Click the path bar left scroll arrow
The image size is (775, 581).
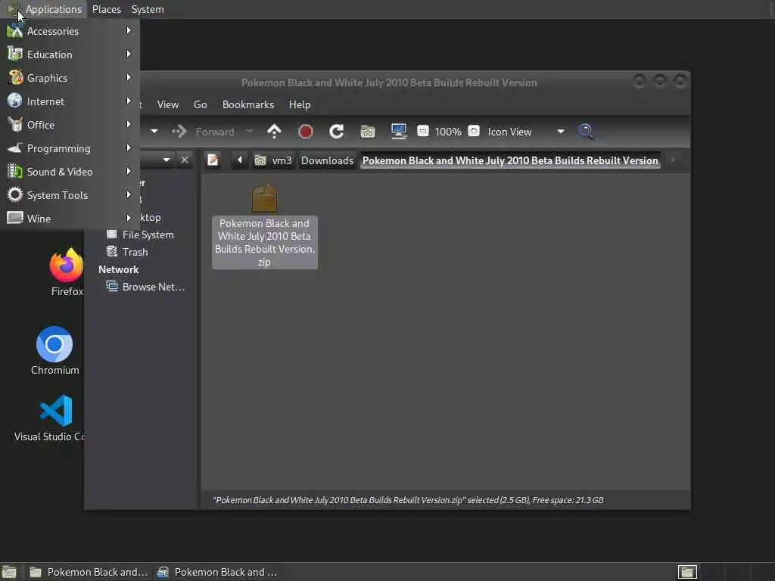(240, 160)
